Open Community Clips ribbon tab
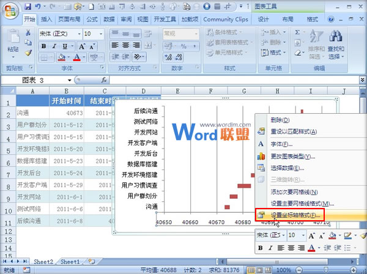The height and width of the screenshot is (274, 367). click(x=226, y=19)
